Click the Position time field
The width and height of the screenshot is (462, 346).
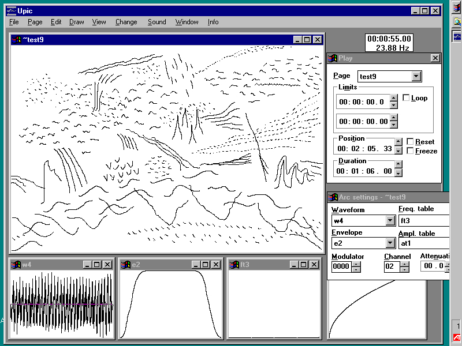364,149
